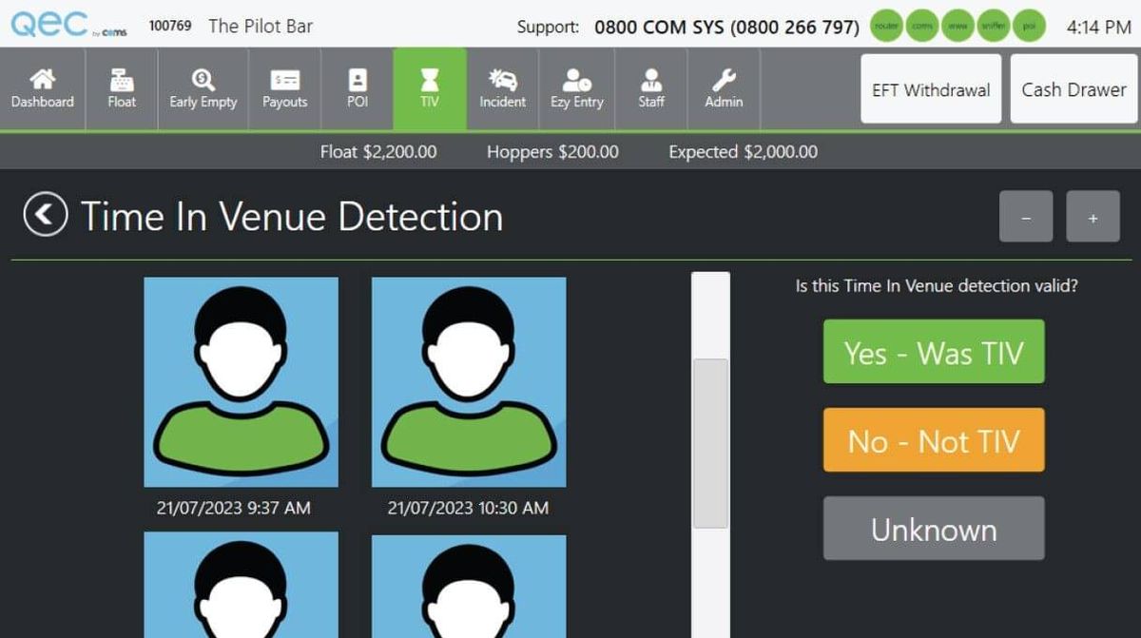Click the EFT Withdrawal button
The image size is (1141, 638).
(930, 88)
